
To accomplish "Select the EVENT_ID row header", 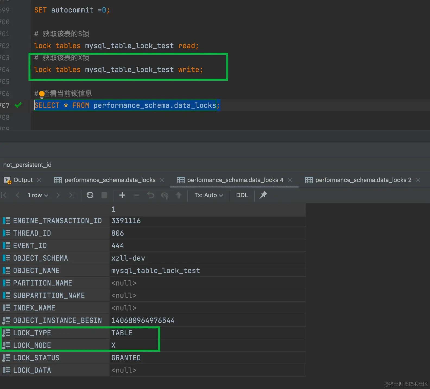I will click(x=55, y=246).
